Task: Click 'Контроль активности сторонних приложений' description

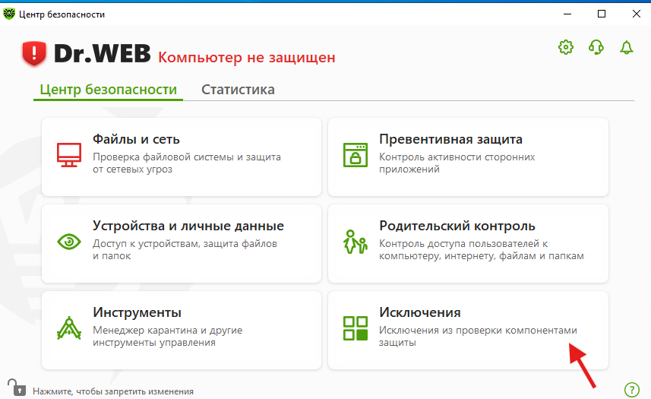Action: (x=457, y=163)
